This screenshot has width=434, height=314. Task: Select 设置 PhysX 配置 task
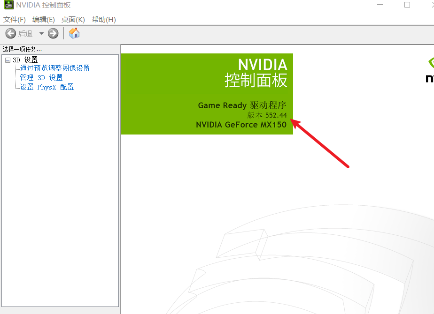pos(47,87)
